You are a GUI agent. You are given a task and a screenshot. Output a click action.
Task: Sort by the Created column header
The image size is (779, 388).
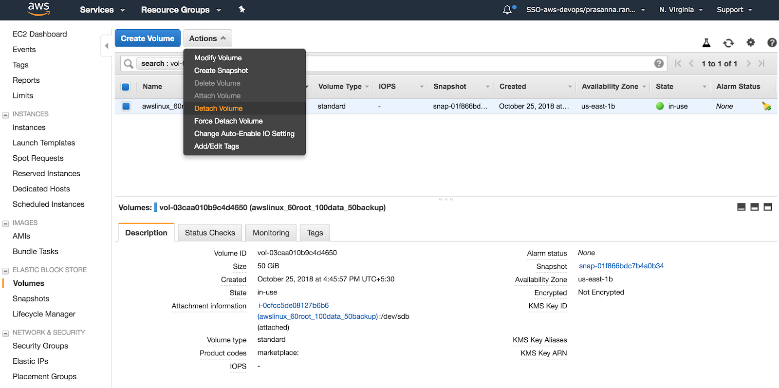[x=513, y=87]
